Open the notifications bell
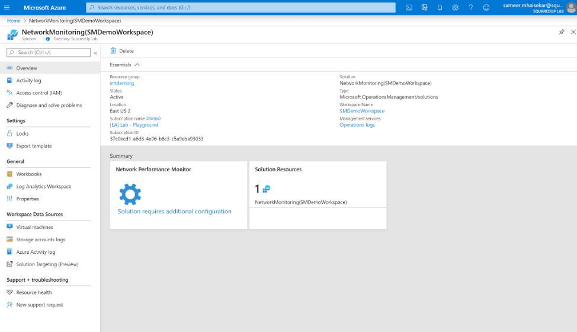 [x=440, y=8]
